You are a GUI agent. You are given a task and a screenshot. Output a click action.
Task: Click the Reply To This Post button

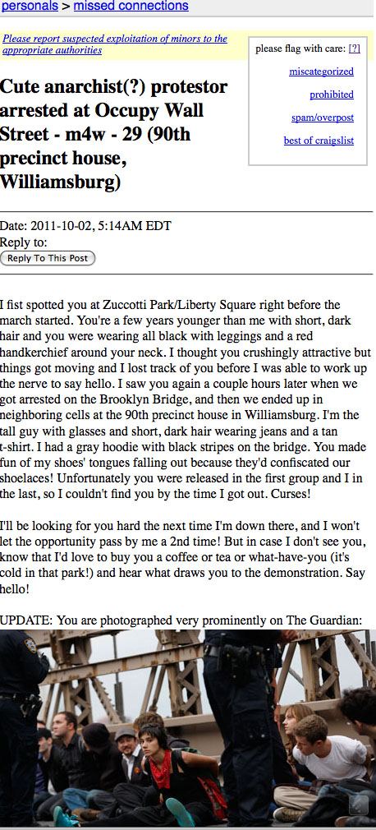click(x=48, y=258)
